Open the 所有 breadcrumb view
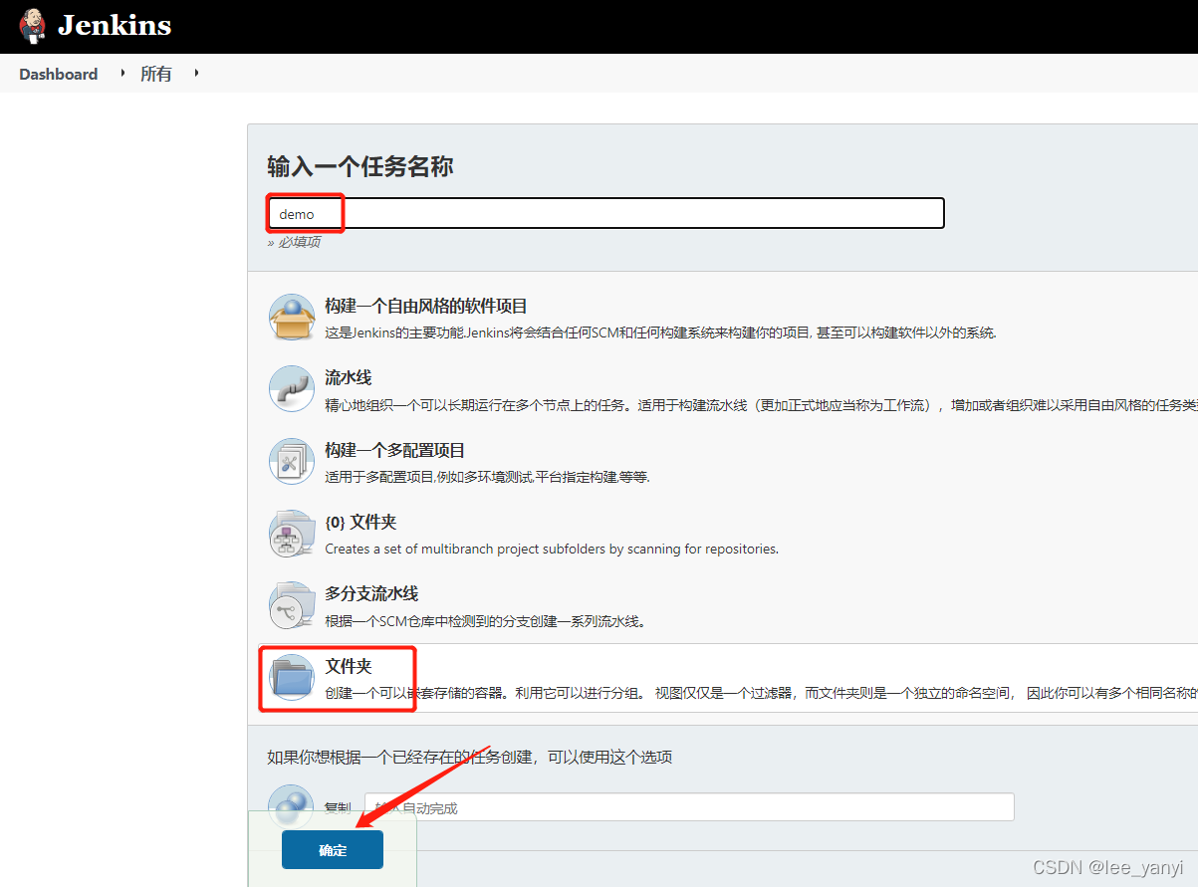This screenshot has width=1198, height=887. coord(156,74)
